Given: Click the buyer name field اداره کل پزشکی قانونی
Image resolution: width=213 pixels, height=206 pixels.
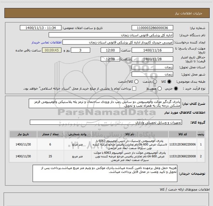Looking at the screenshot, I should point(111,35).
